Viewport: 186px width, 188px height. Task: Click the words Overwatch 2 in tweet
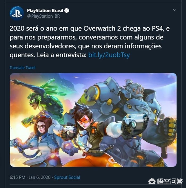[102, 28]
